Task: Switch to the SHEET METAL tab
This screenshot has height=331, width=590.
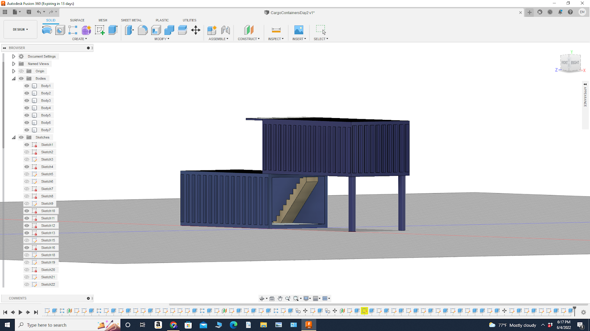Action: click(x=131, y=20)
